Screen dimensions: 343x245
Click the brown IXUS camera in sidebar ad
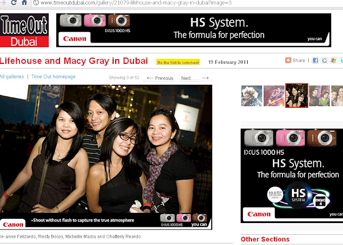pyautogui.click(x=322, y=138)
